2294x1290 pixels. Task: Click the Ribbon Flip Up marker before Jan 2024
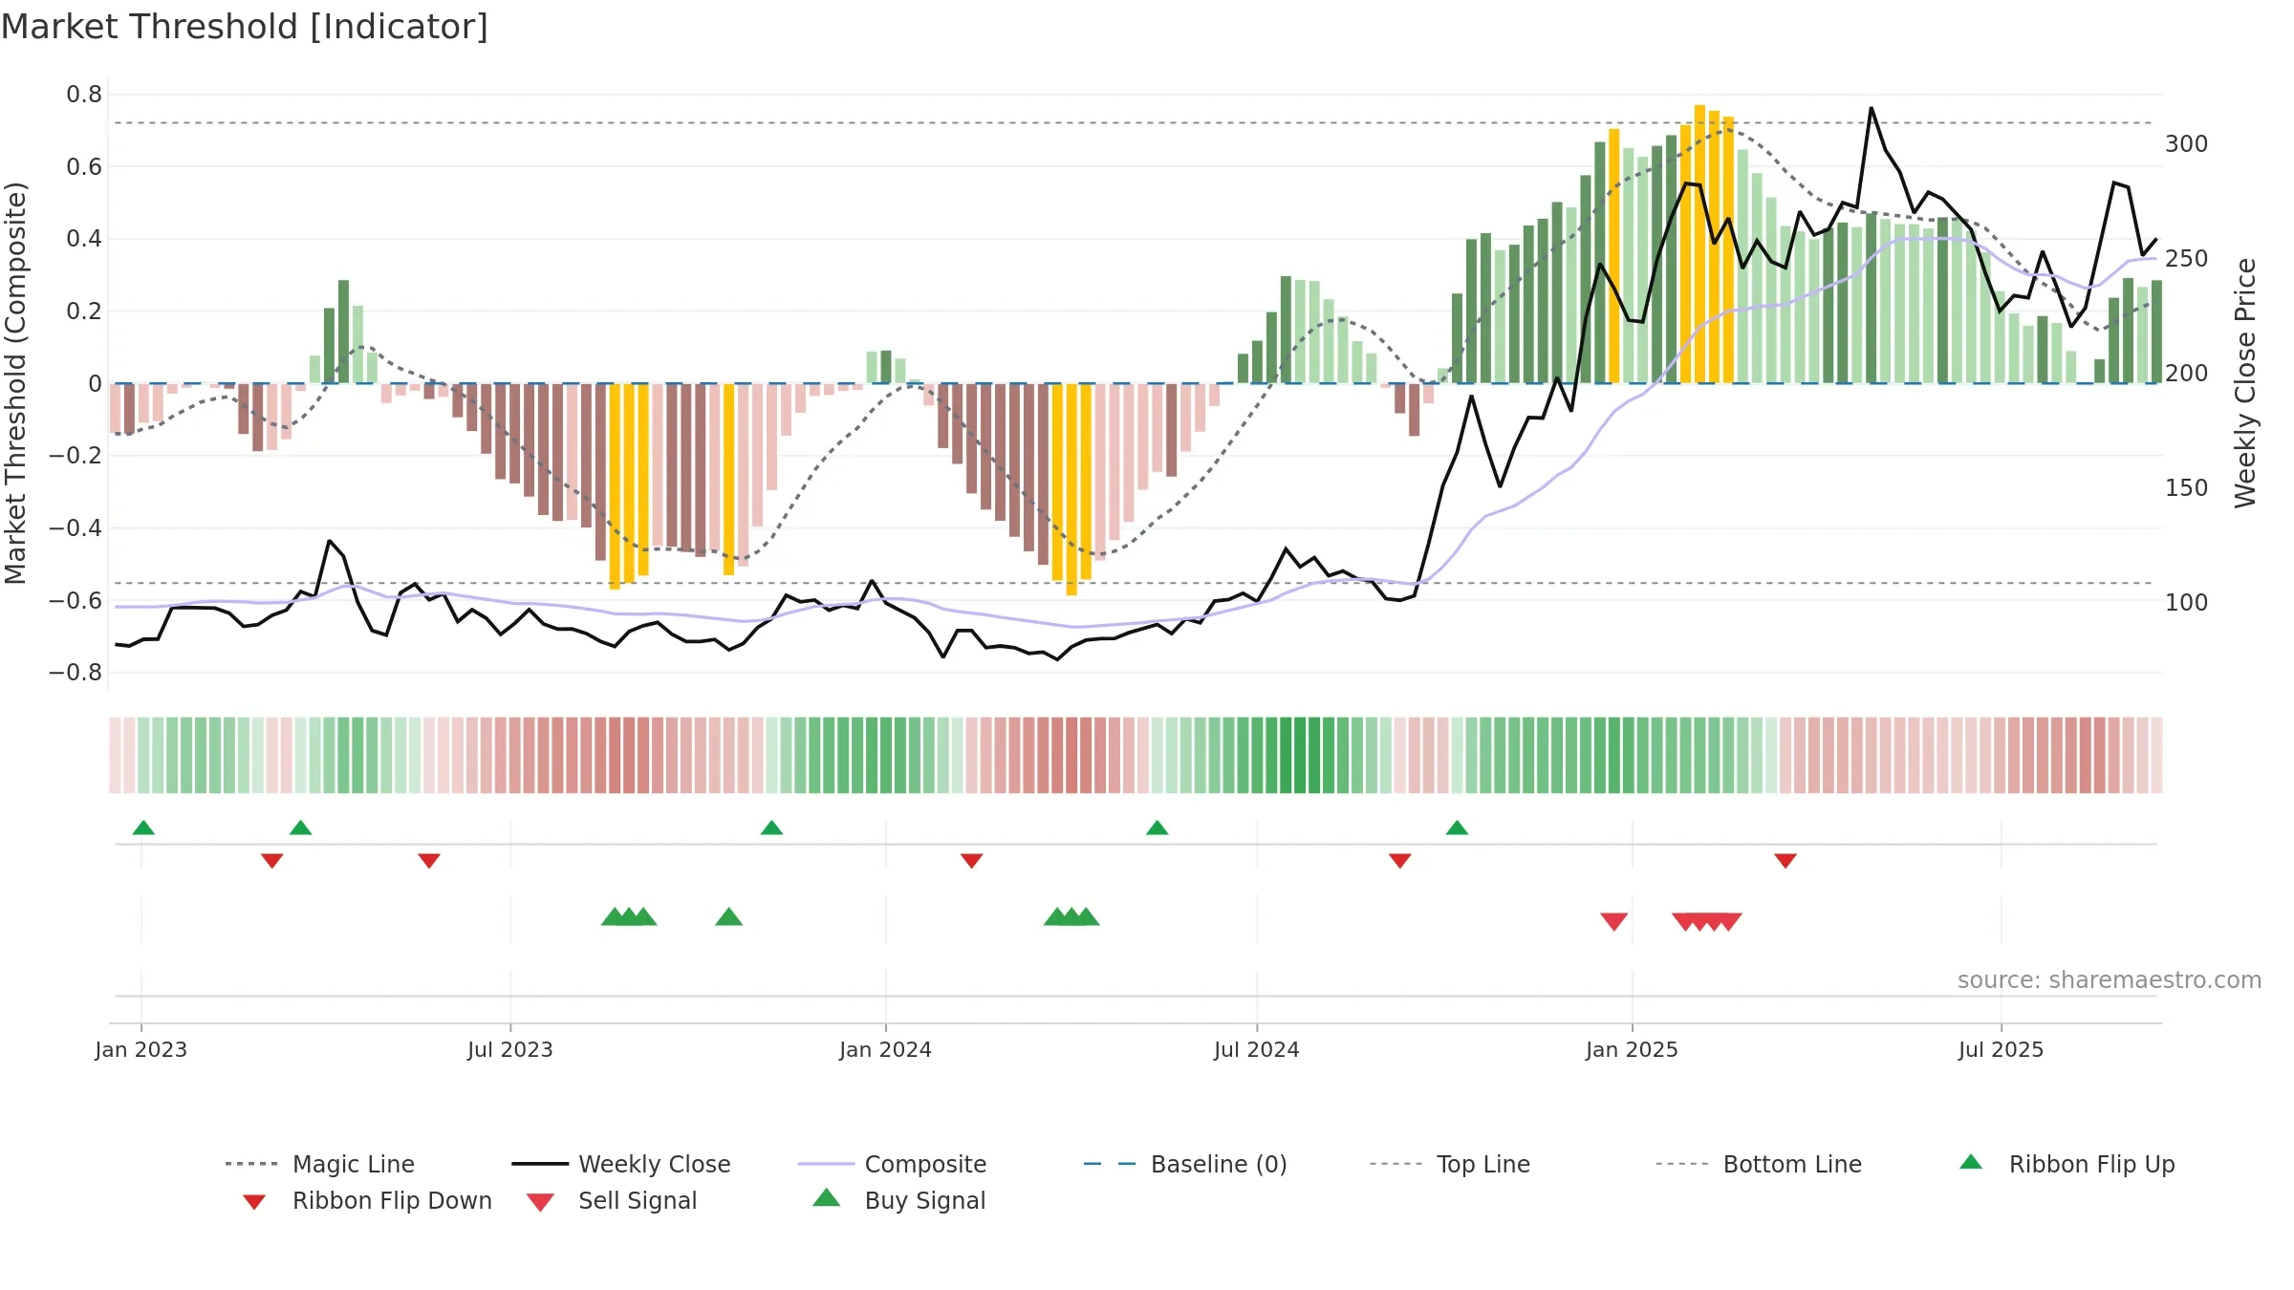click(771, 828)
